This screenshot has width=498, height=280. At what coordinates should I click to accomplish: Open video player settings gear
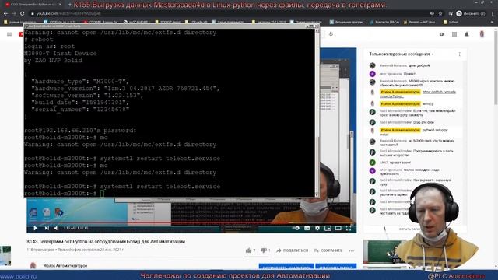pyautogui.click(x=317, y=228)
